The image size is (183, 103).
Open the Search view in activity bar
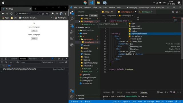[x=72, y=19]
